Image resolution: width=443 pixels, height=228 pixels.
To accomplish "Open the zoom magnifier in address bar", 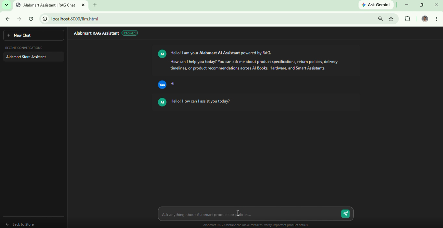I will coord(380,19).
